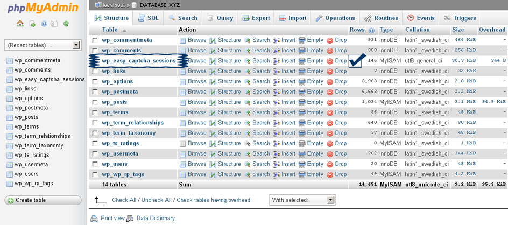
Task: Click the Drop link for wp_easy_captcha_sessions
Action: pos(341,61)
